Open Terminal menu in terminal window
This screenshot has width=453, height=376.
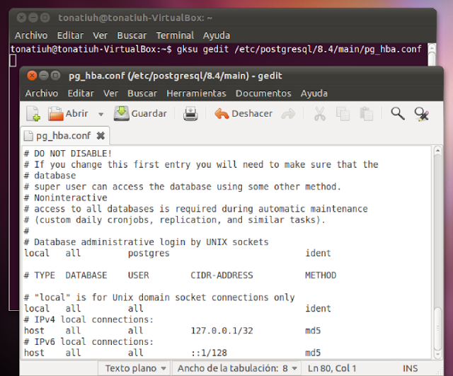click(x=175, y=35)
